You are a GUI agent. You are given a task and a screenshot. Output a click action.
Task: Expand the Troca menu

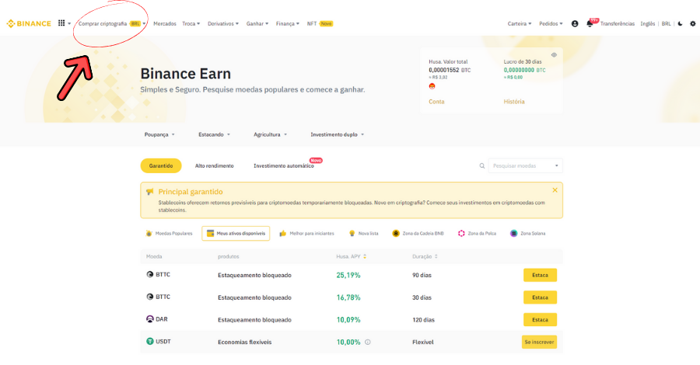(191, 23)
